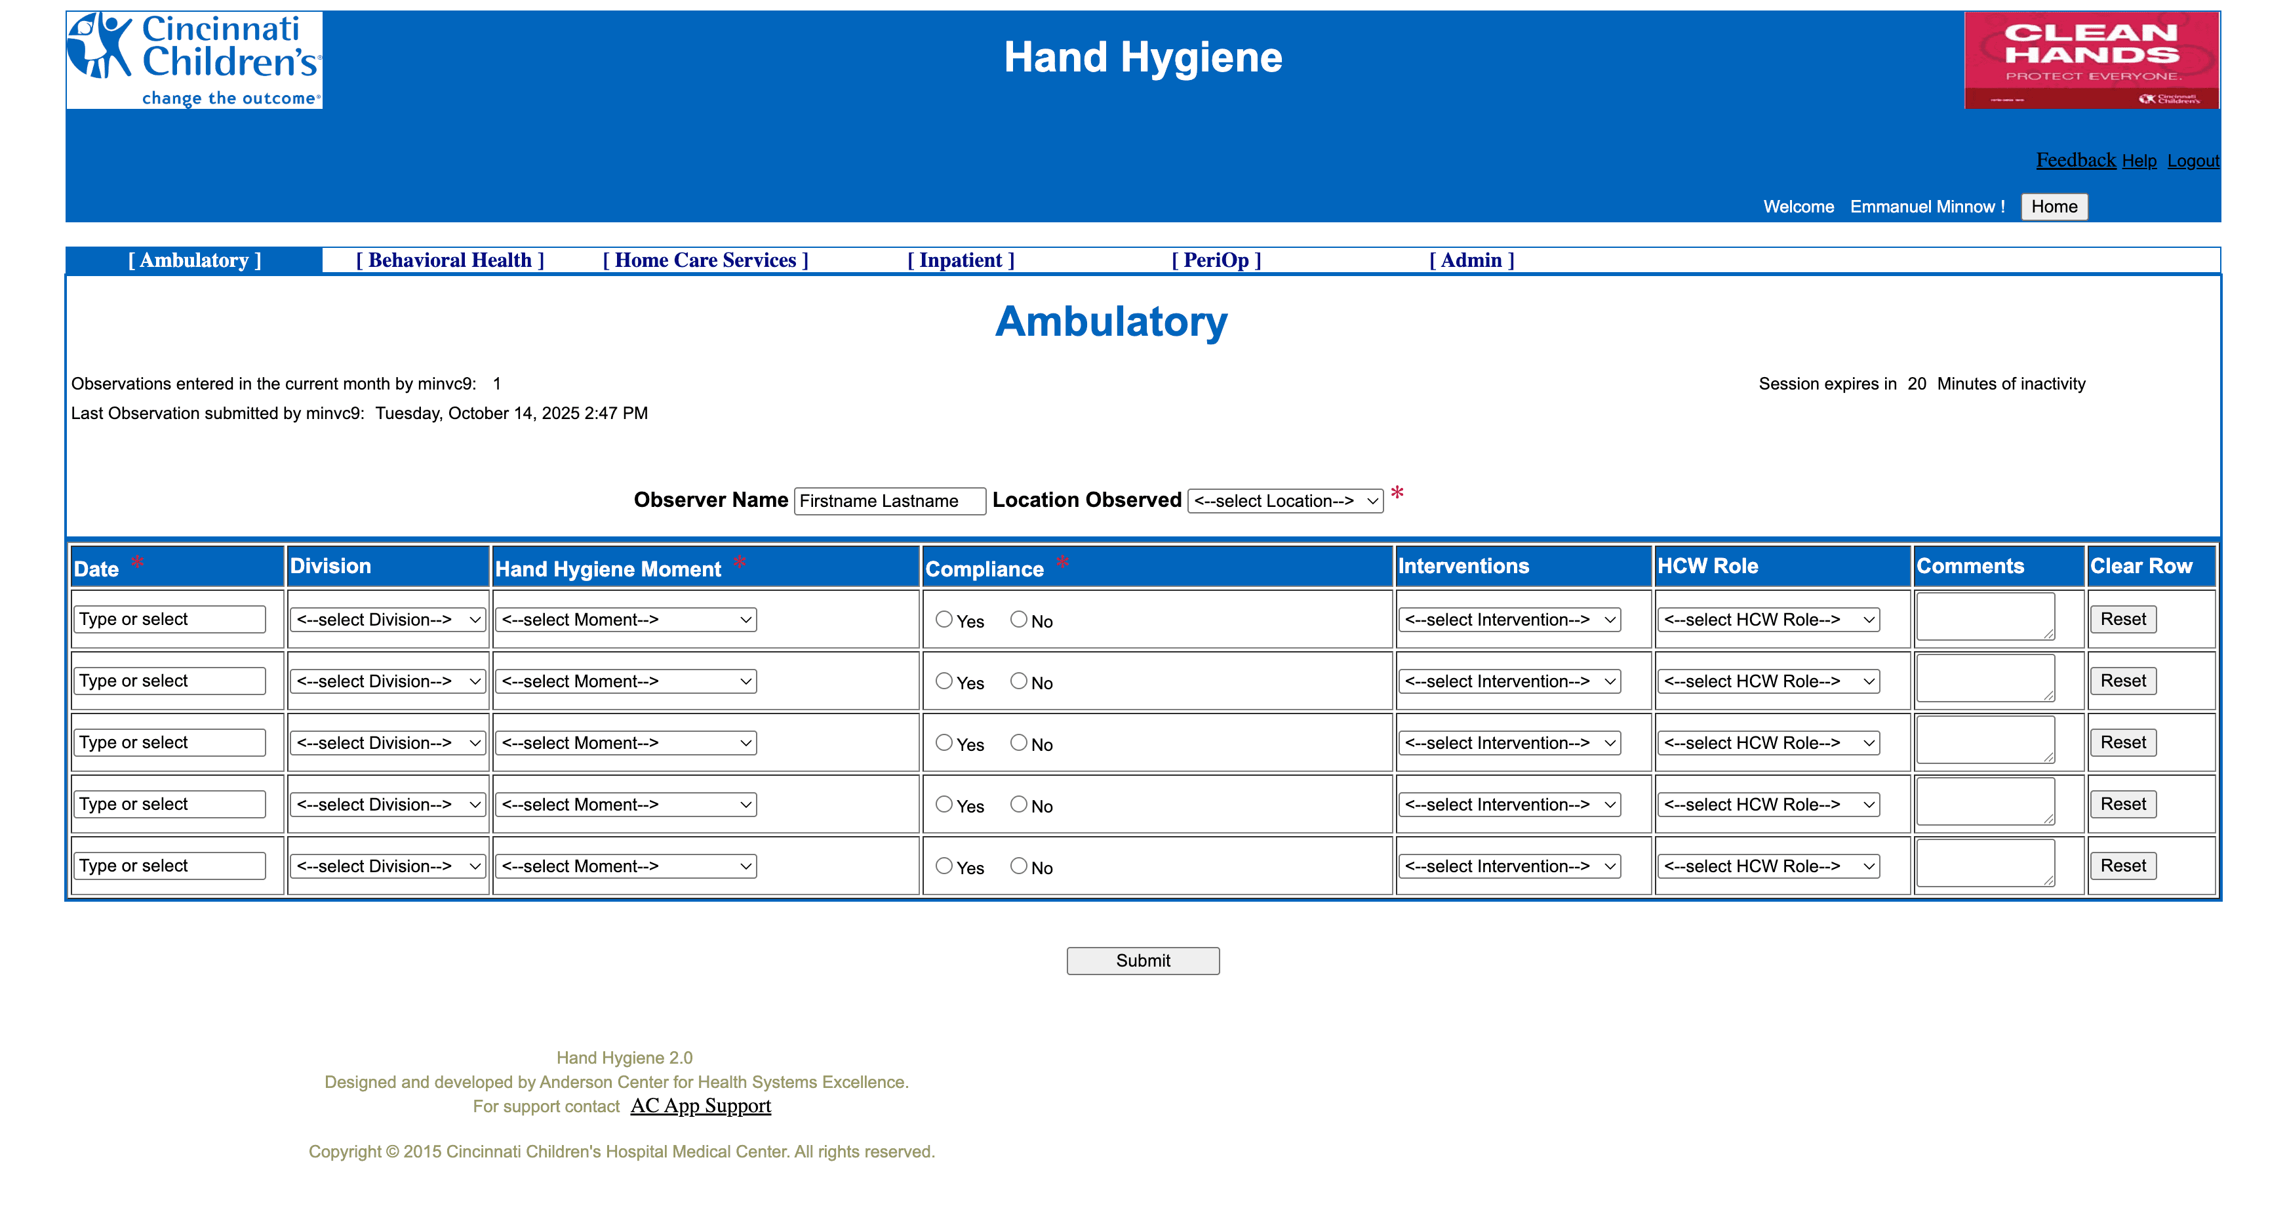
Task: Click the Cincinnati Children's logo
Action: [x=195, y=60]
